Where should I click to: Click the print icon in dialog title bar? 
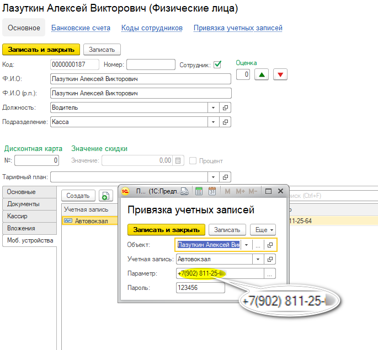tap(185, 192)
